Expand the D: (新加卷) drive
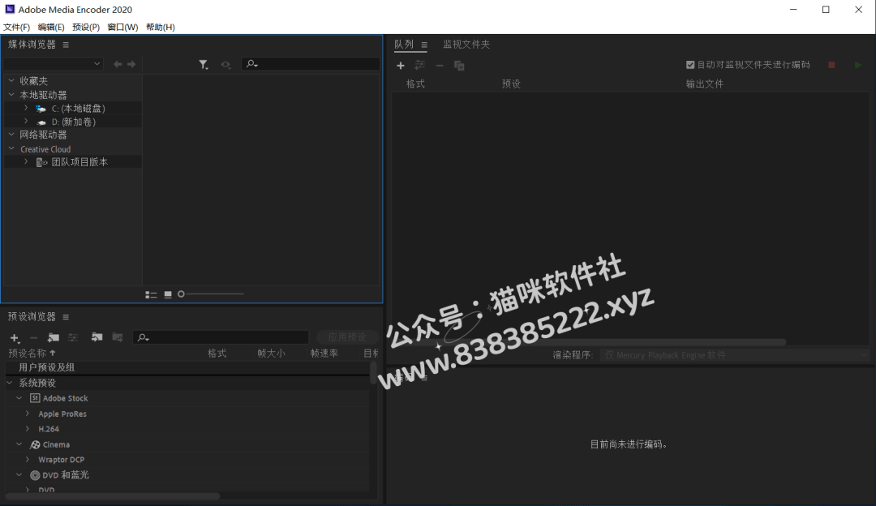 coord(26,121)
